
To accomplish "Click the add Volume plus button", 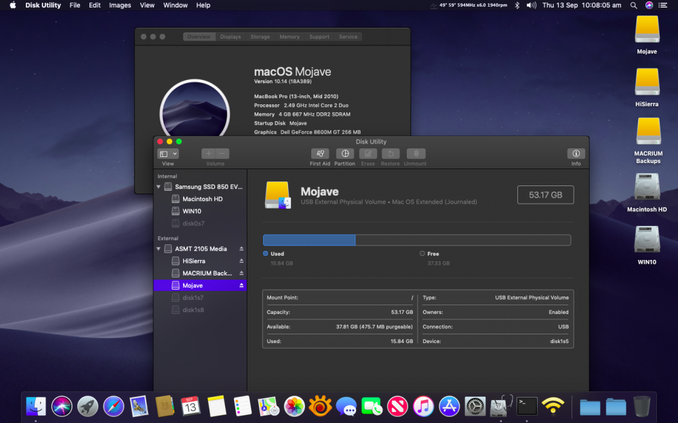I will click(208, 154).
